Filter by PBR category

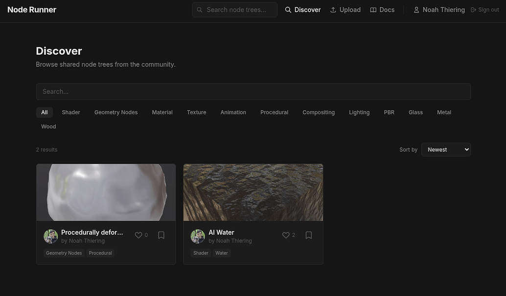[x=389, y=112]
